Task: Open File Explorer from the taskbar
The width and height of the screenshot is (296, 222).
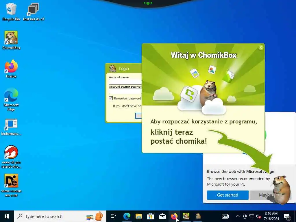Action: pyautogui.click(x=138, y=216)
